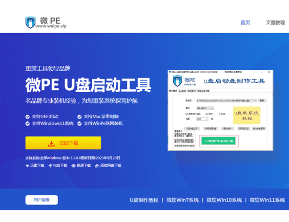Image resolution: width=289 pixels, height=222 pixels.
Task: Click the download arrow icon on yellow button
Action: point(51,143)
